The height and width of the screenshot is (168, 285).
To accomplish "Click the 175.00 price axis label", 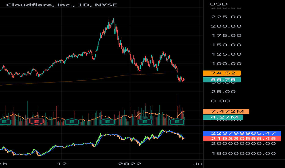I will click(x=226, y=35).
